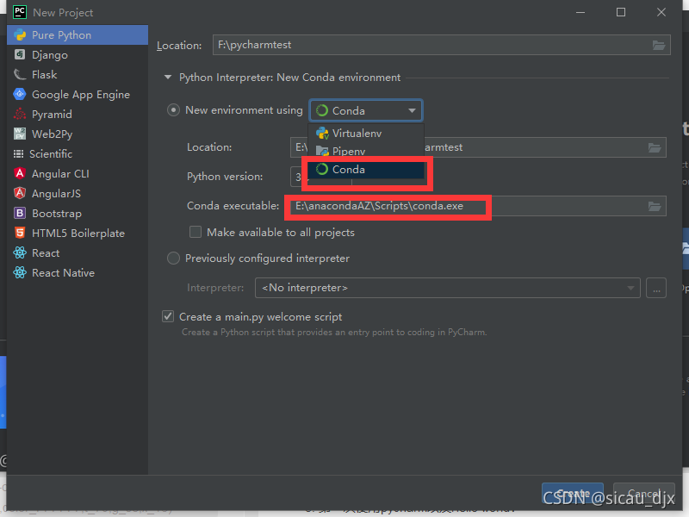
Task: Click the Angular CLI icon
Action: [19, 174]
